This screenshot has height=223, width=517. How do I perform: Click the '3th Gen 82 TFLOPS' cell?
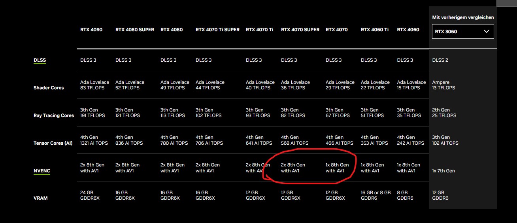(x=293, y=113)
